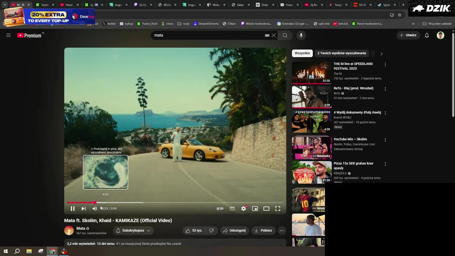Open Pizza 15x SER grubas knur video
Screen dimensions: 455x256
click(312, 172)
